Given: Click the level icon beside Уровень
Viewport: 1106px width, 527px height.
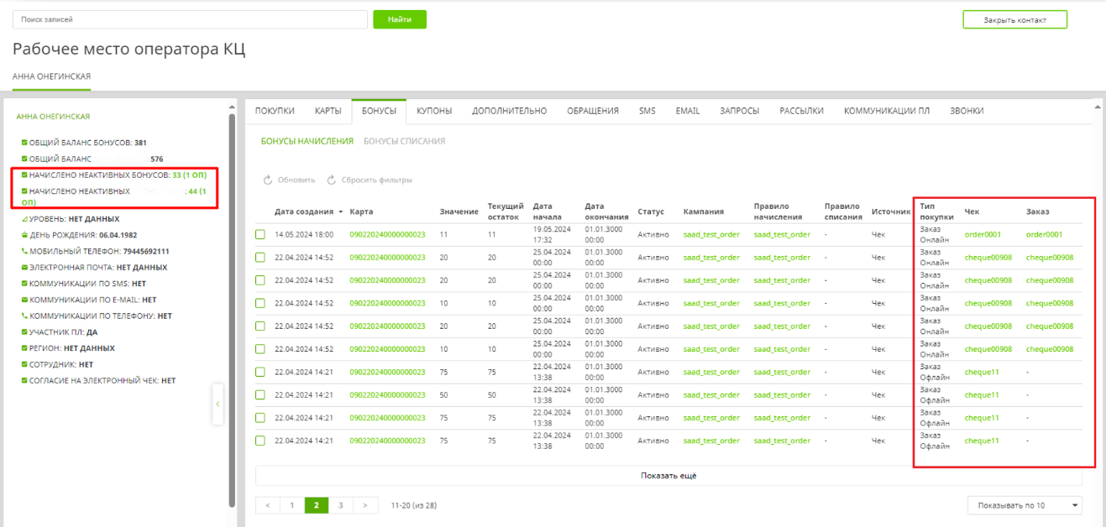Looking at the screenshot, I should coord(24,219).
